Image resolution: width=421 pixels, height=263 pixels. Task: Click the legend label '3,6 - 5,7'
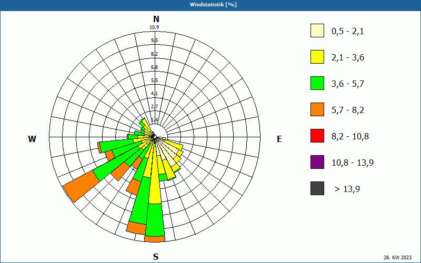click(348, 84)
